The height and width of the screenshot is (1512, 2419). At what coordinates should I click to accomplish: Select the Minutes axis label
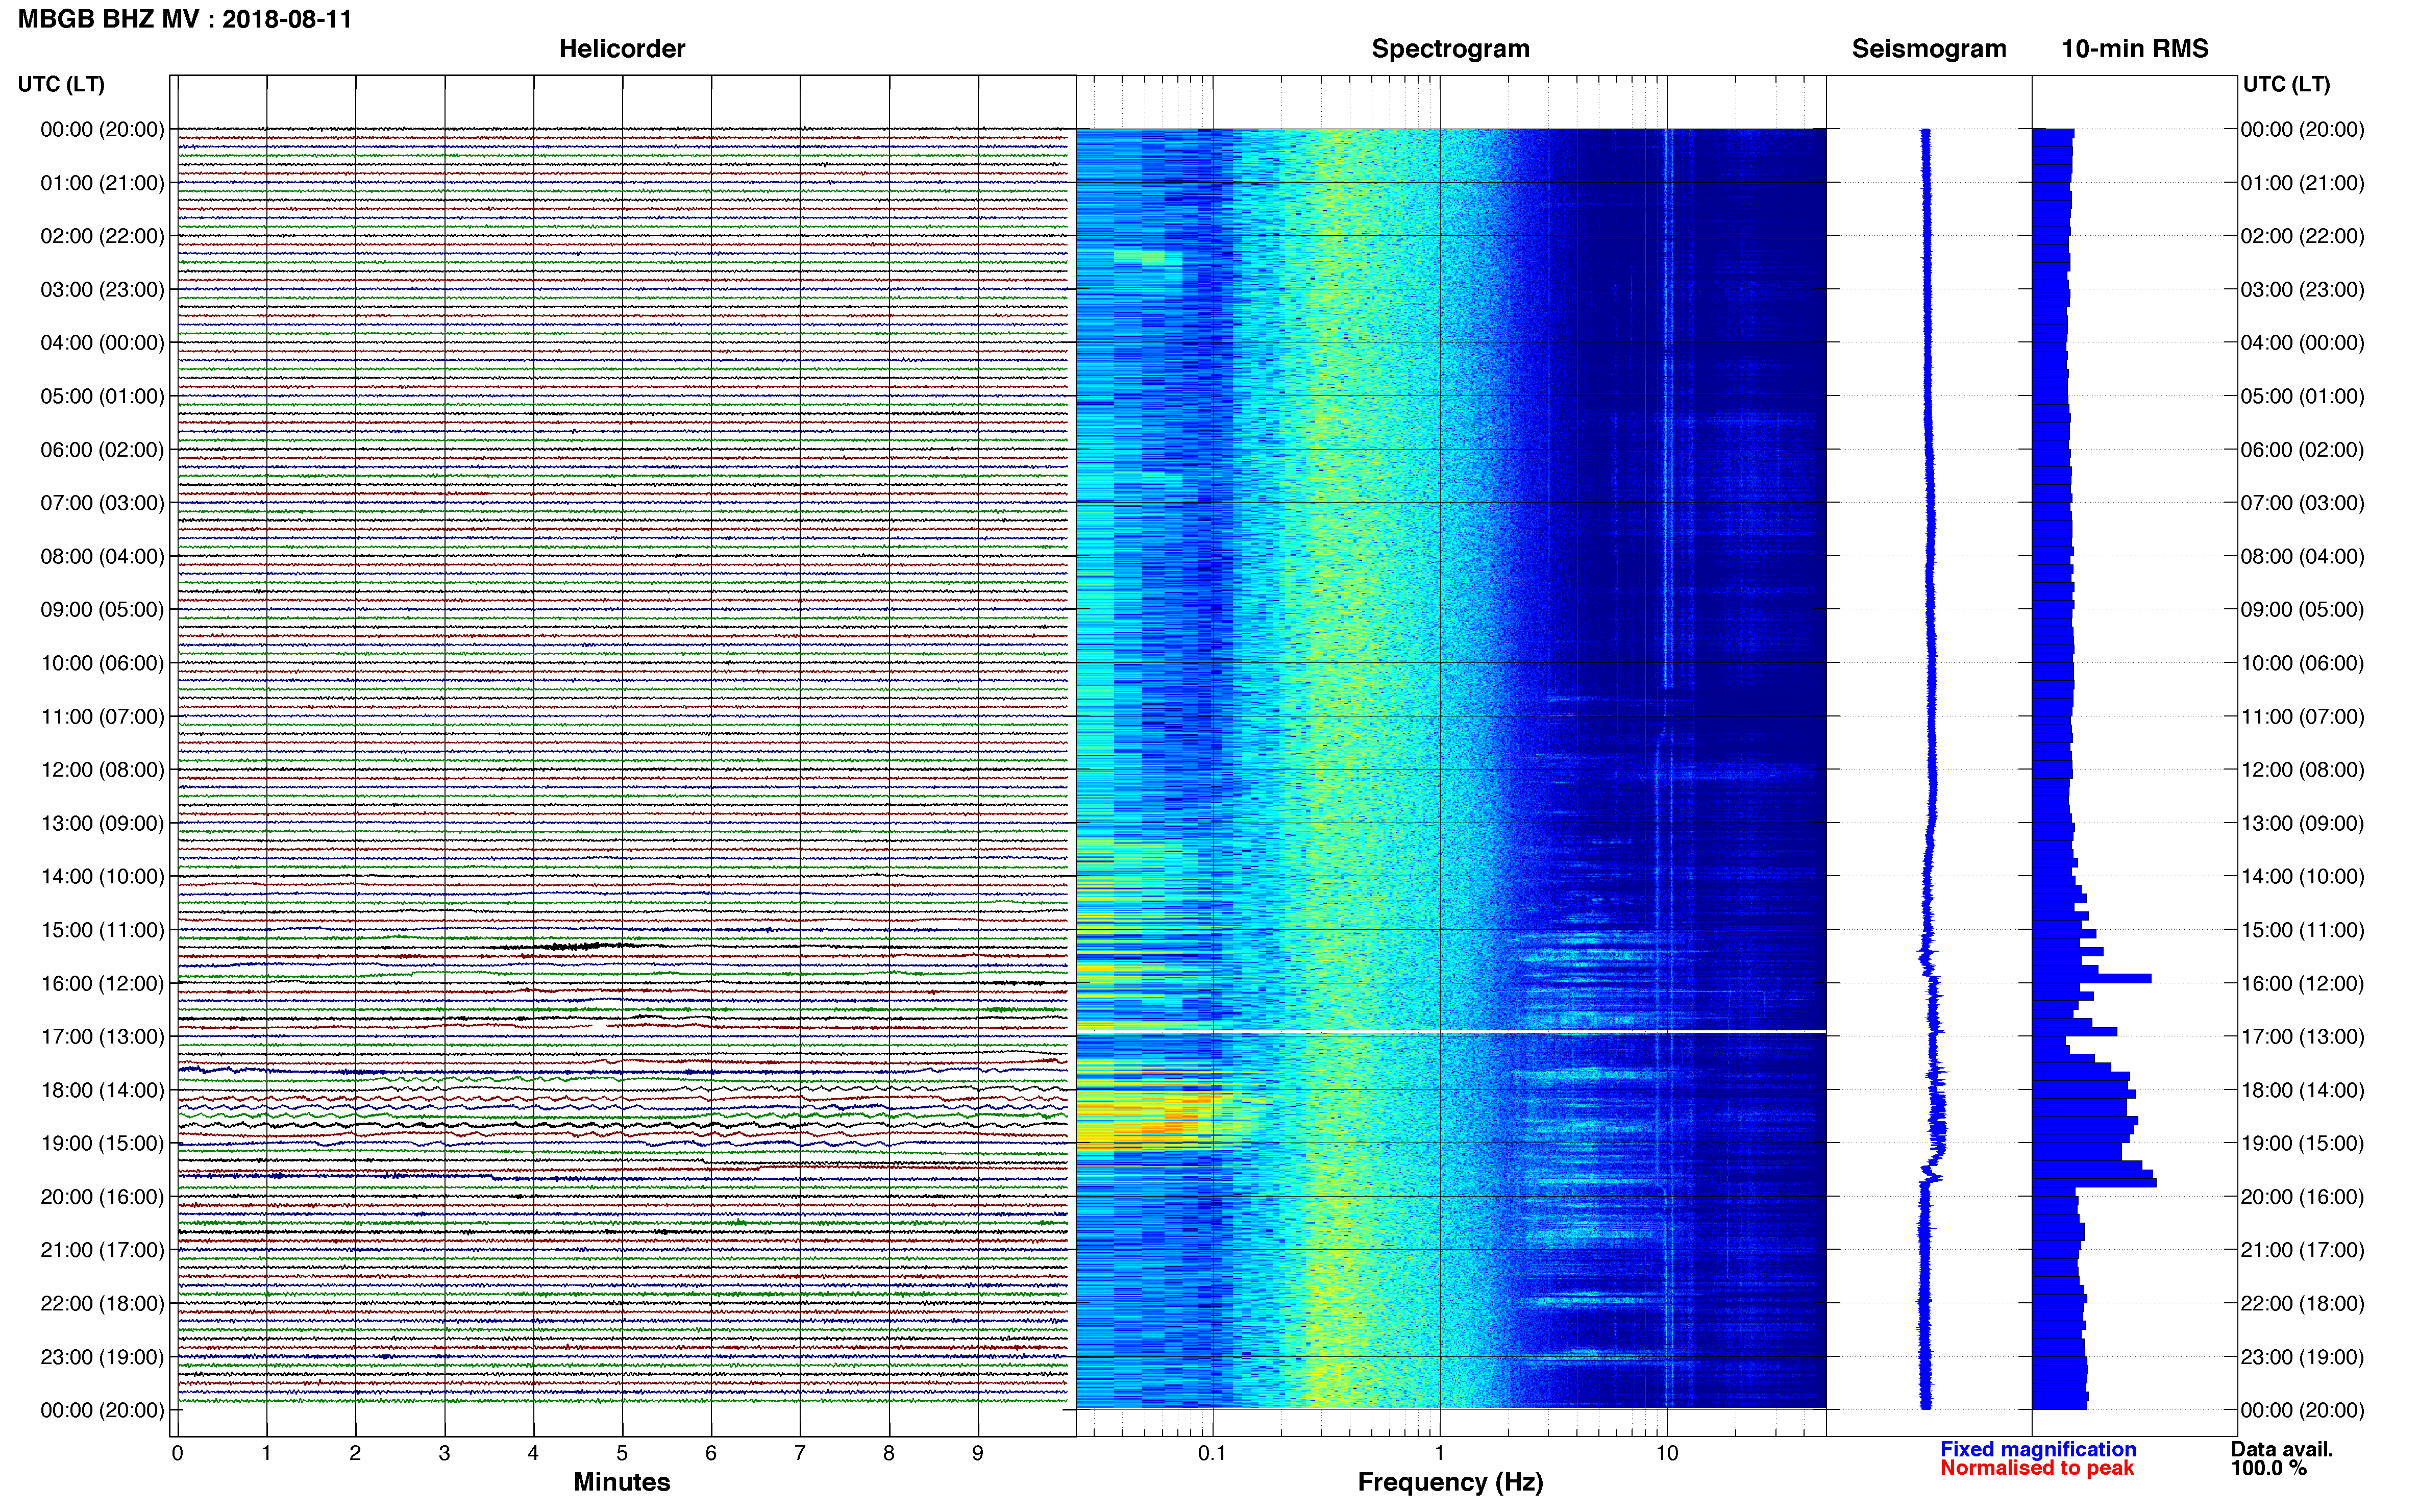click(622, 1482)
